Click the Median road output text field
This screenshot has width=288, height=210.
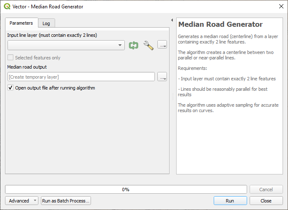click(x=81, y=77)
